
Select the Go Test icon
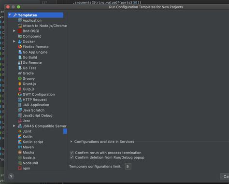point(20,68)
